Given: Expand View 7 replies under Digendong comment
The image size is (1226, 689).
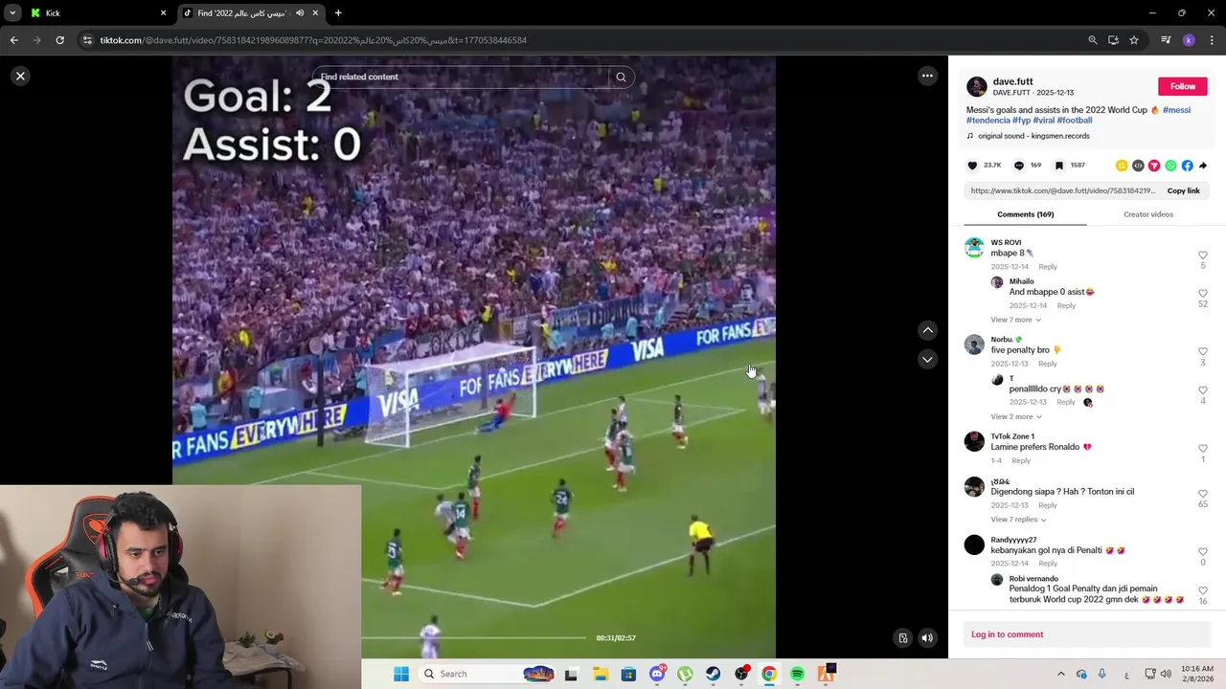Looking at the screenshot, I should 1018,519.
